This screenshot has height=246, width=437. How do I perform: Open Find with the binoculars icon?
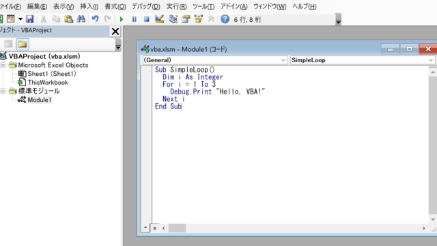(81, 19)
